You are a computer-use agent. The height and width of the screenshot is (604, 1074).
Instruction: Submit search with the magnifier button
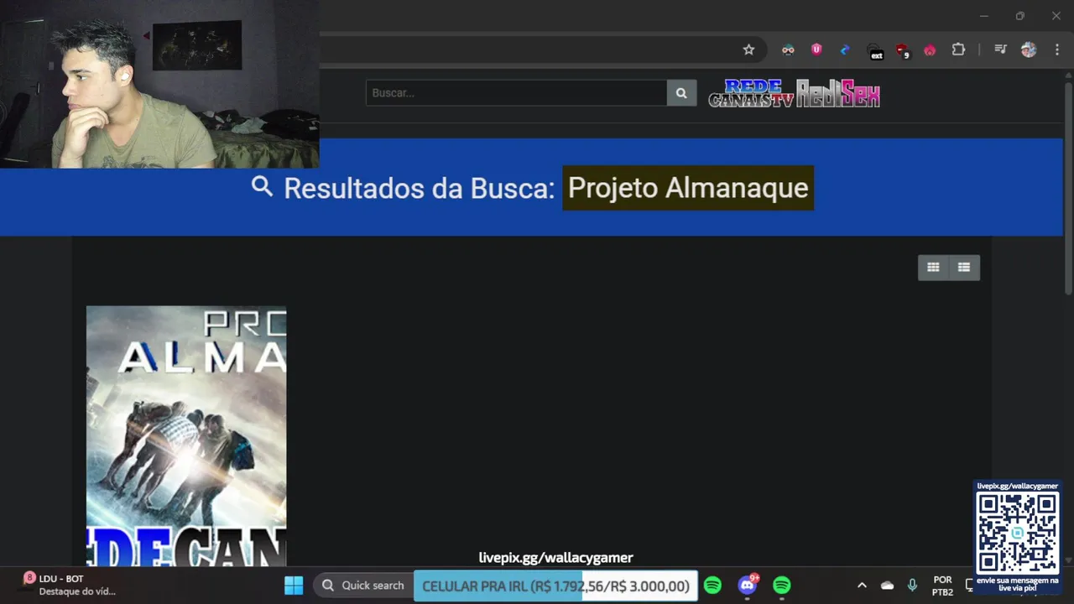[x=681, y=92]
